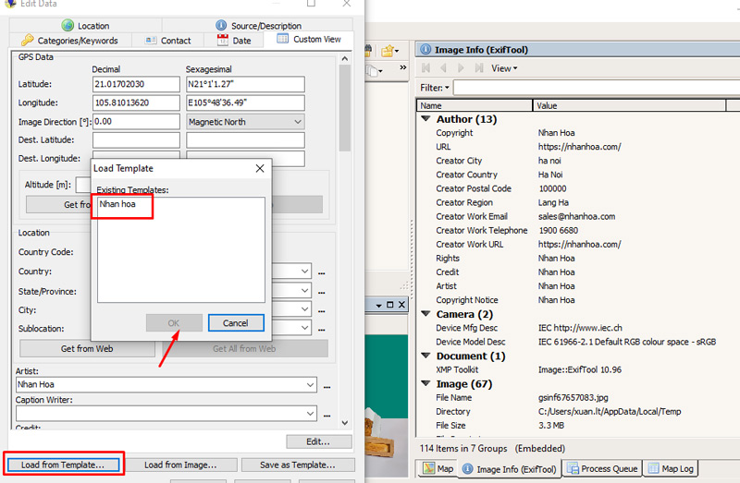
Task: Close the Load Template dialog
Action: [260, 169]
